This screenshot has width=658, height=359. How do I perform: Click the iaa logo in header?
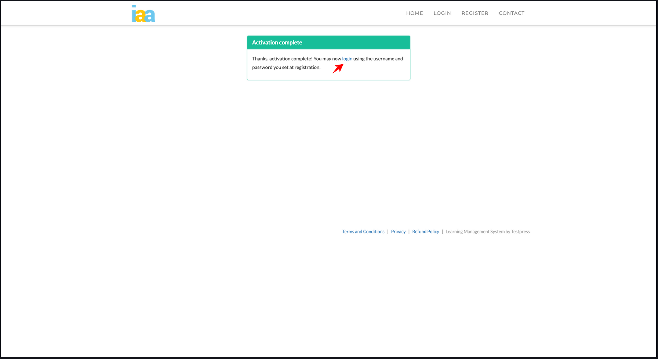pos(143,14)
